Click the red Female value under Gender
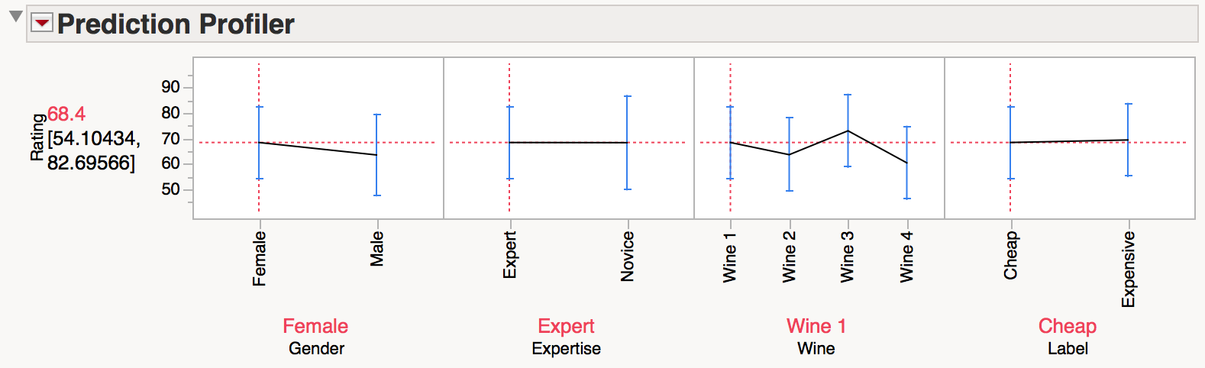 tap(315, 326)
